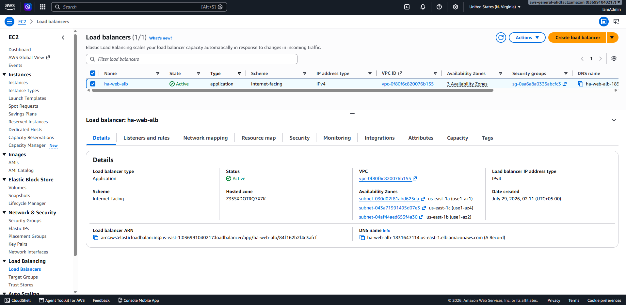
Task: Open the split panel view icon
Action: click(x=604, y=22)
